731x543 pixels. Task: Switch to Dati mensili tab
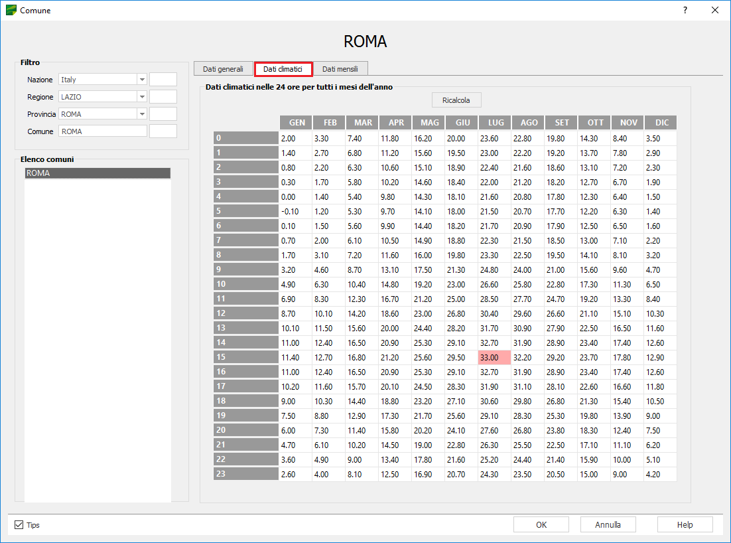pyautogui.click(x=340, y=69)
